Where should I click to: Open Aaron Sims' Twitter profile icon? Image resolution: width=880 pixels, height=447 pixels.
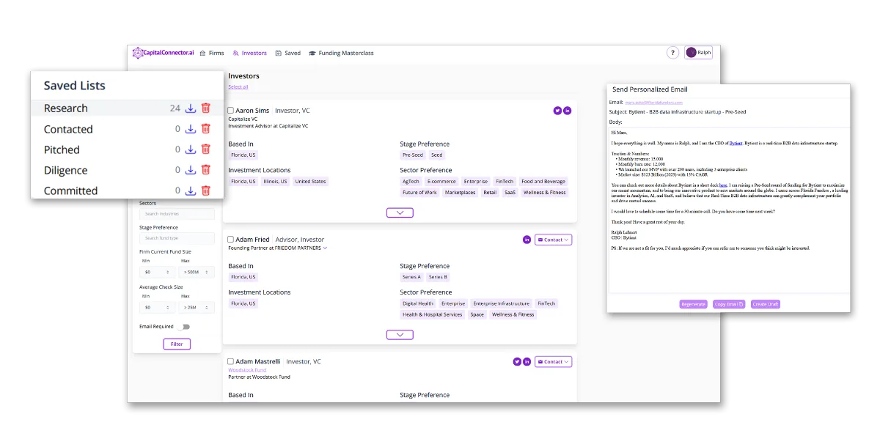tap(557, 111)
